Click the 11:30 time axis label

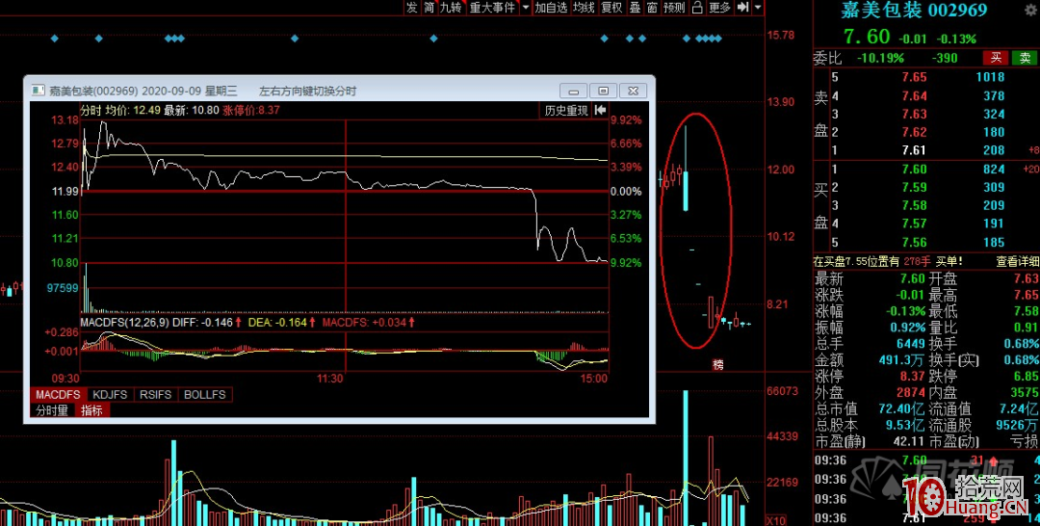pyautogui.click(x=329, y=378)
